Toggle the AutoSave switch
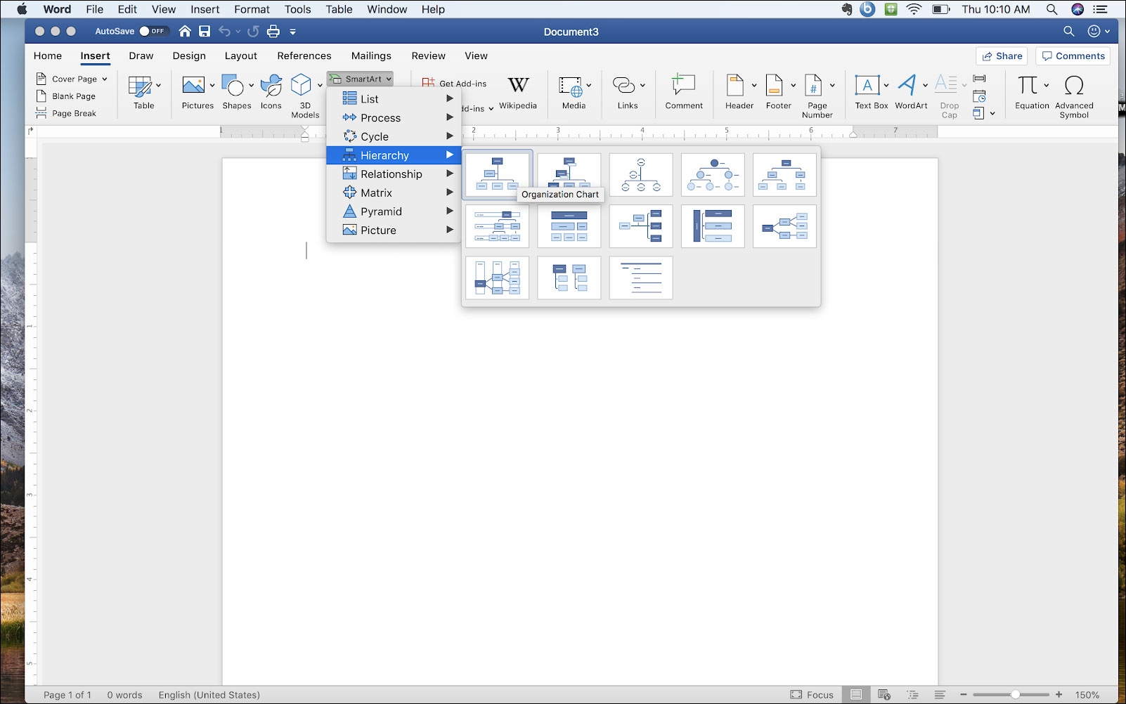This screenshot has height=704, width=1126. click(x=153, y=32)
